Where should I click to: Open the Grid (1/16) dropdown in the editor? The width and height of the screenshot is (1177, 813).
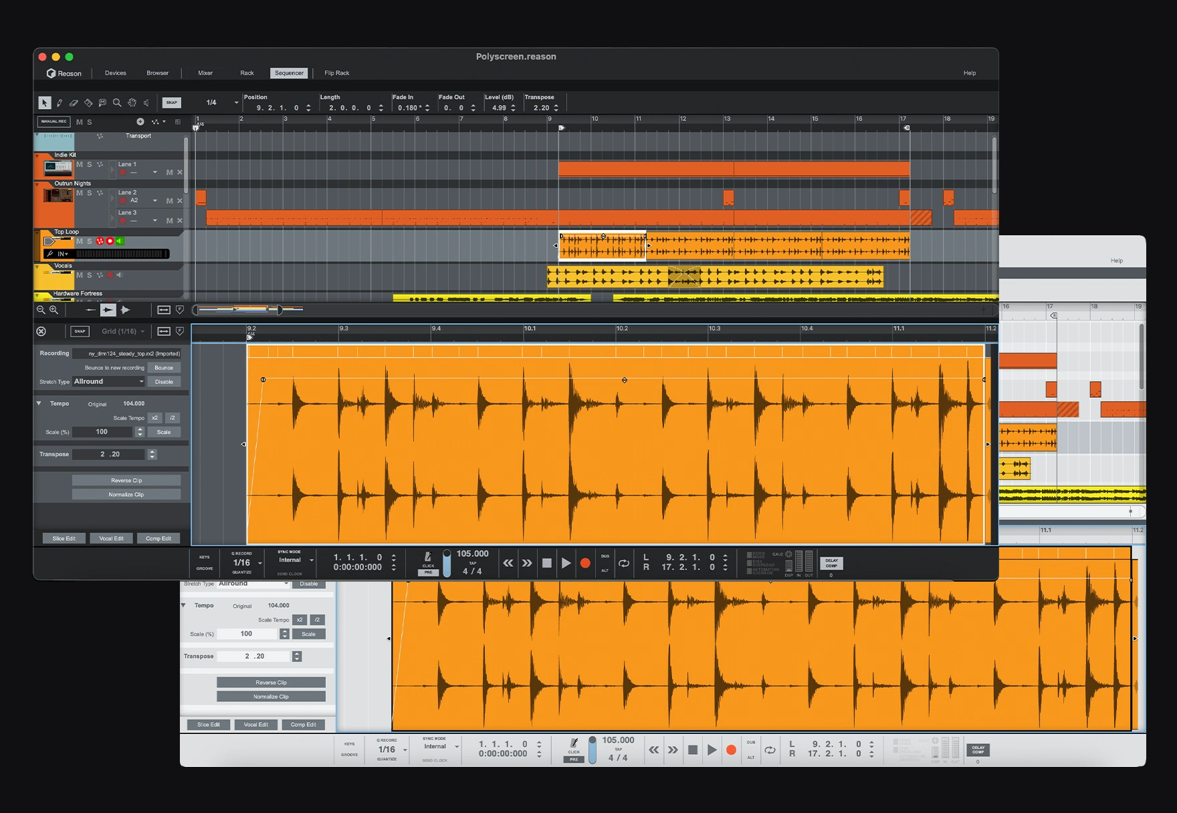click(123, 331)
